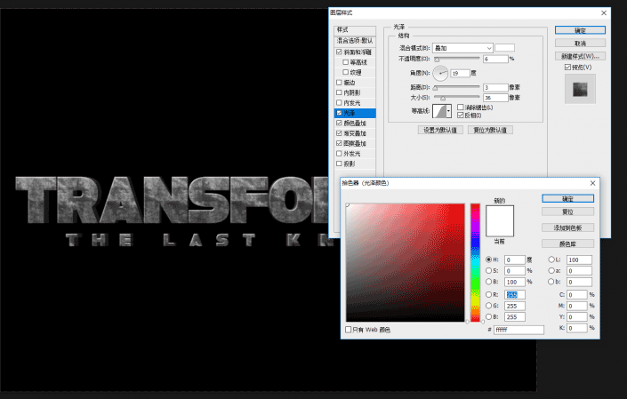The height and width of the screenshot is (399, 627).
Task: Enable the 纹理 texture checkbox
Action: [345, 72]
